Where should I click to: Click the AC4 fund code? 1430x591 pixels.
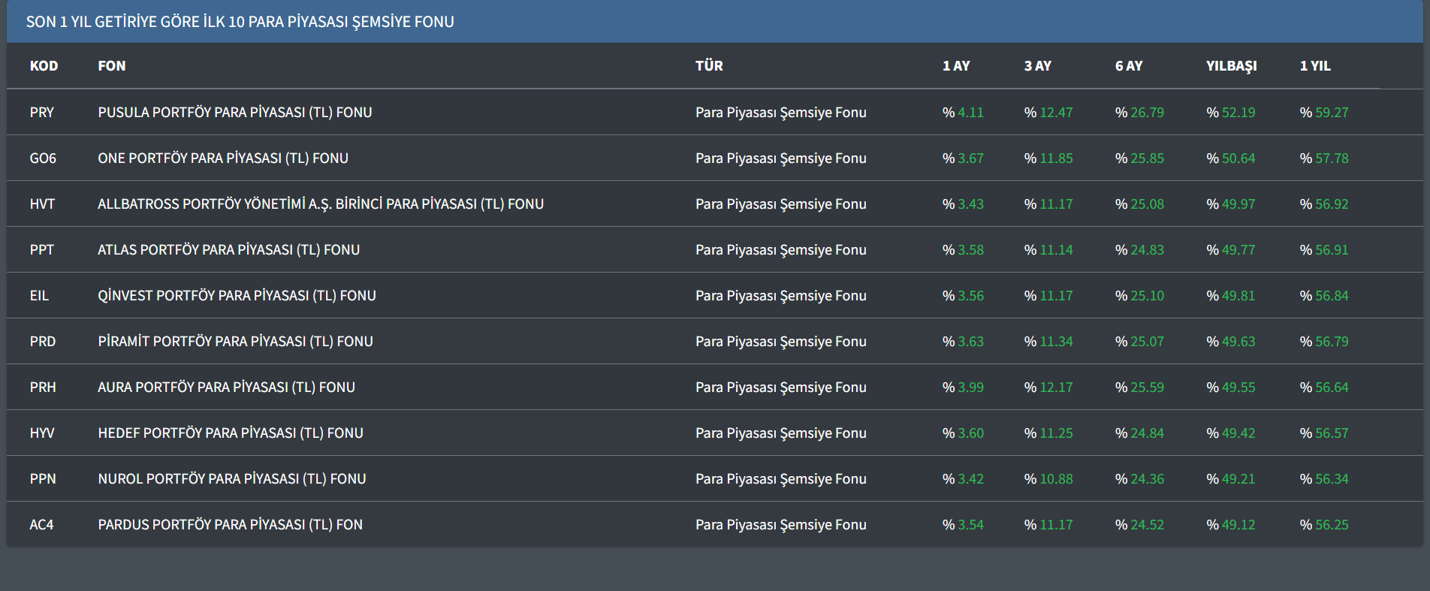coord(41,525)
